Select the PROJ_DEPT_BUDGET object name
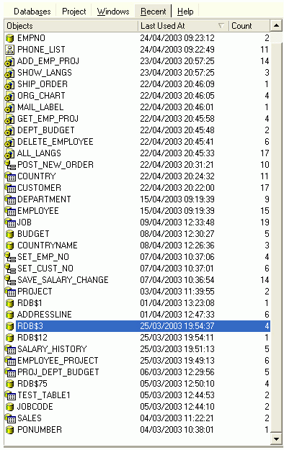284x450 pixels. pyautogui.click(x=58, y=372)
